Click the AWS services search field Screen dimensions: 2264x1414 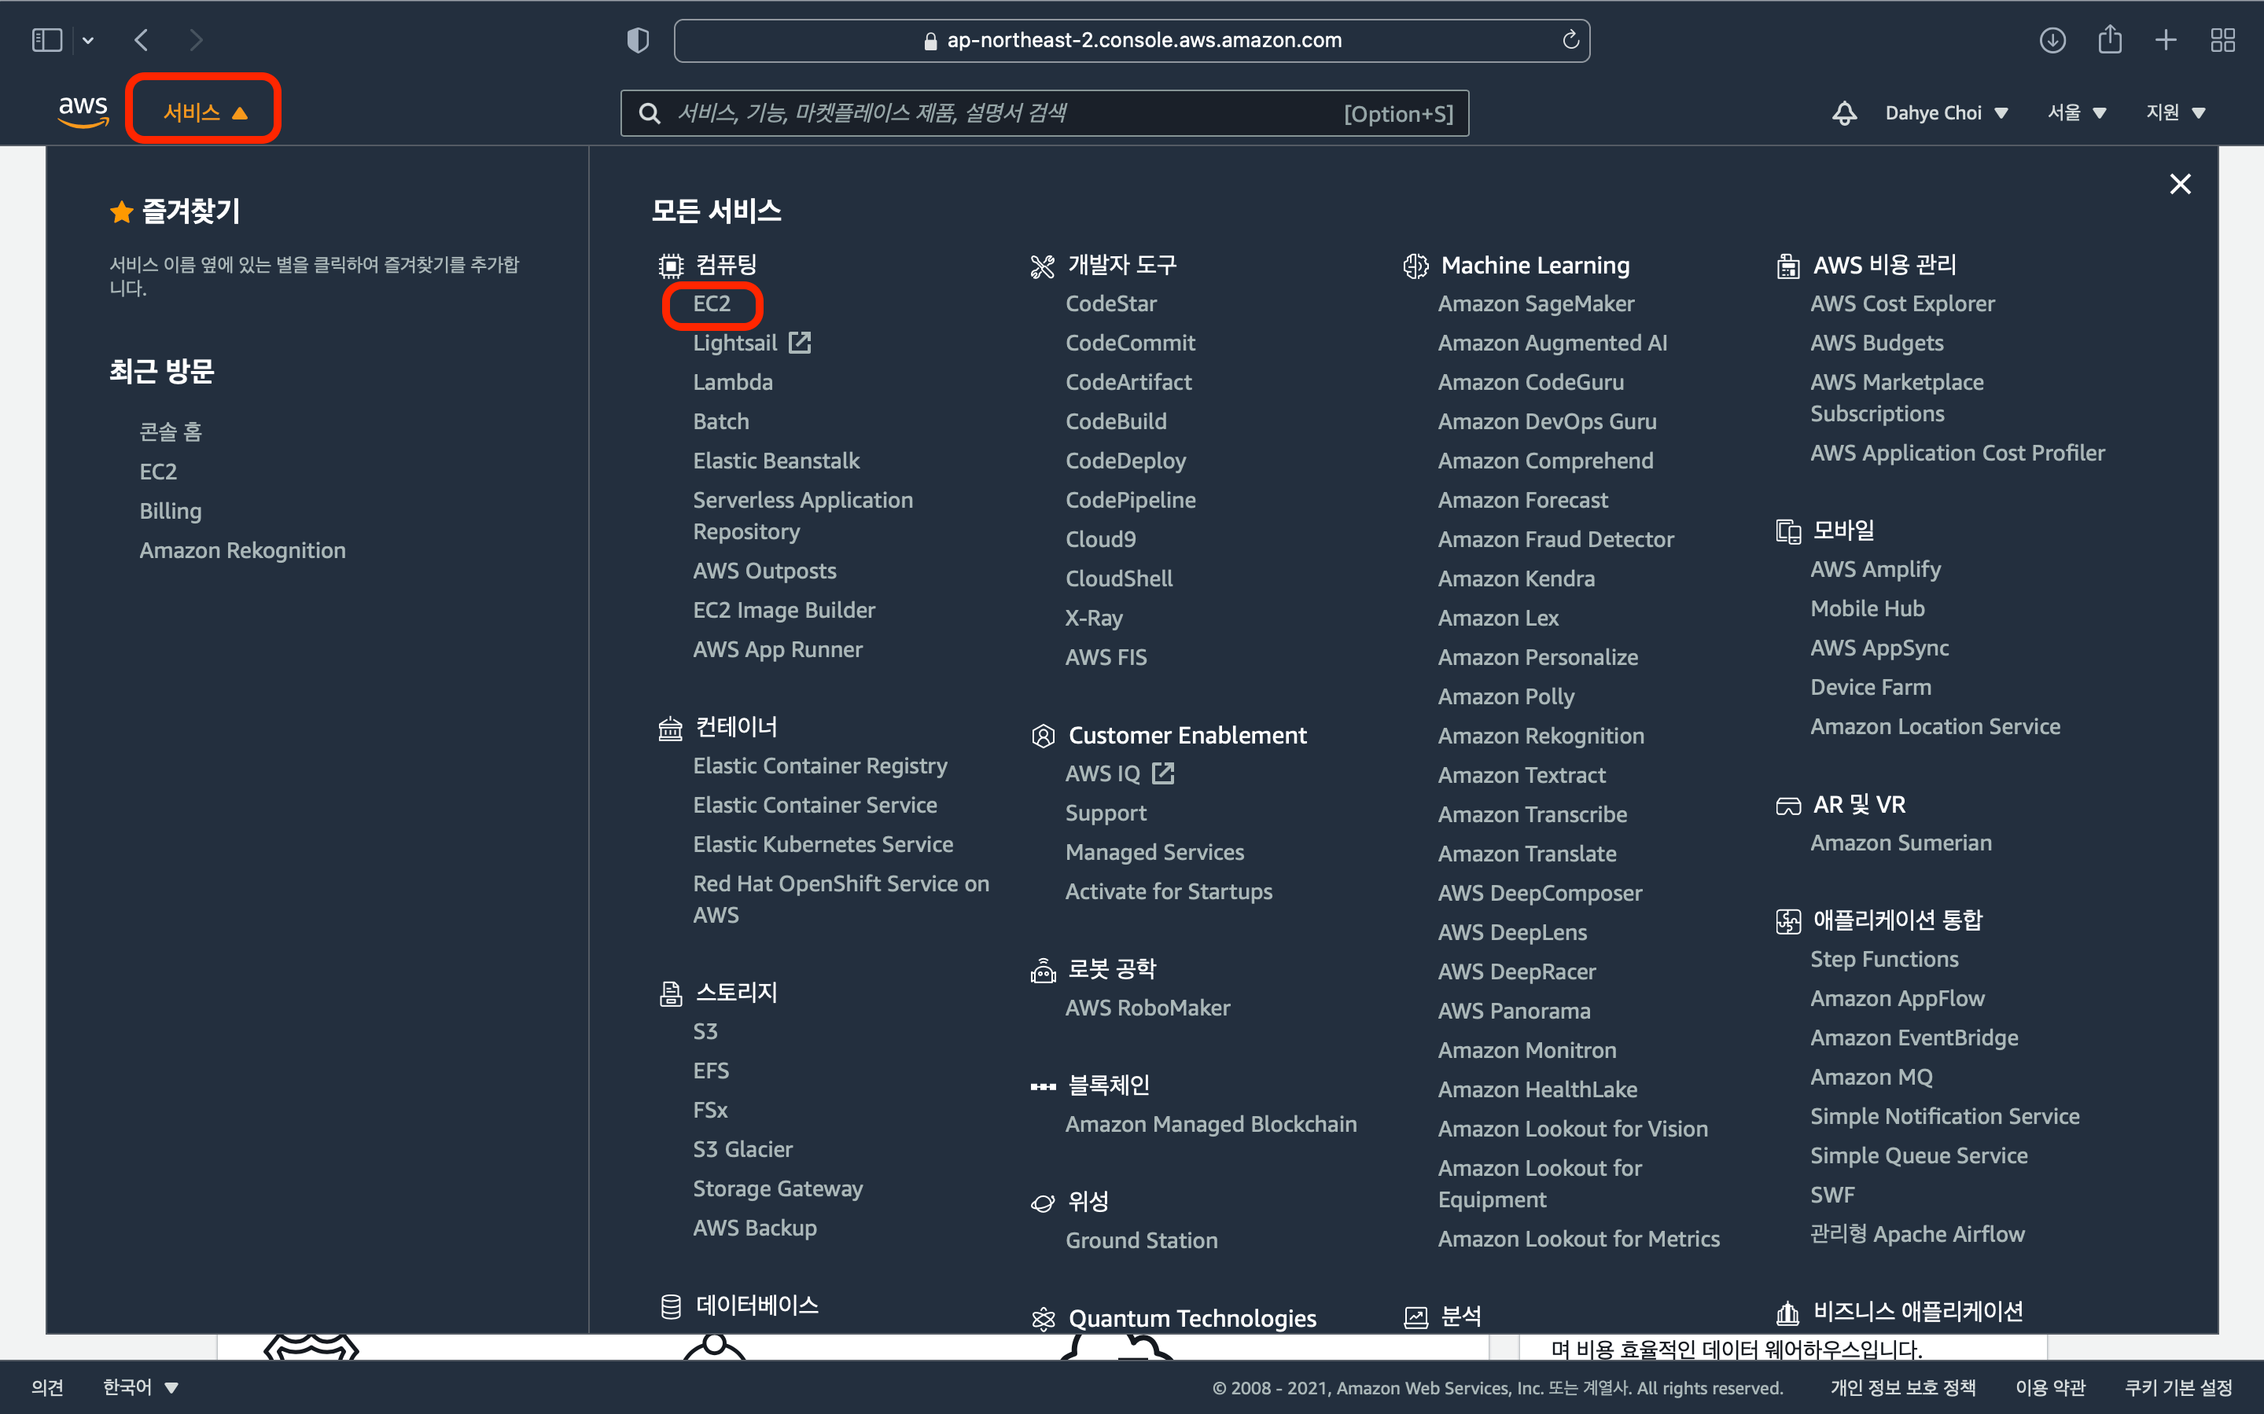click(x=1044, y=113)
